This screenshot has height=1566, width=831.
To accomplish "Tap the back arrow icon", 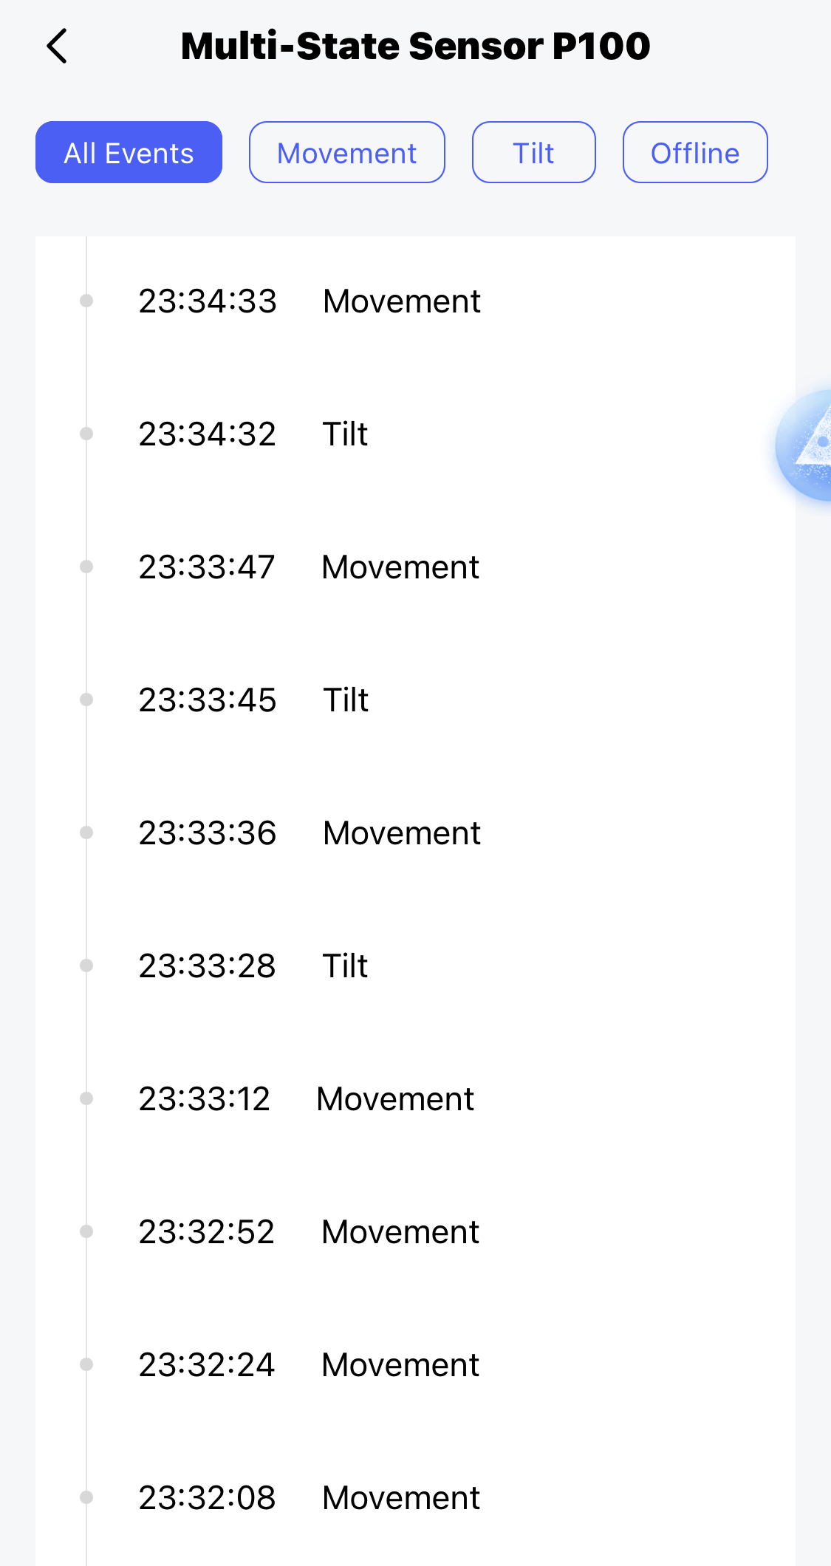I will point(58,47).
